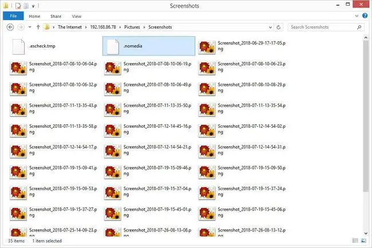
Task: Click file name Screenshot_2018-07-19-15-09-46.png
Action: click(157, 171)
